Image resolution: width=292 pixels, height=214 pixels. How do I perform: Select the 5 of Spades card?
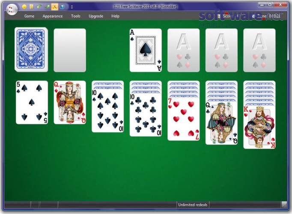pos(32,102)
